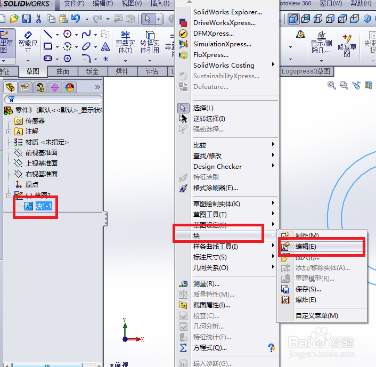Viewport: 376px width, 367px height.
Task: Click the panel collapse splitter handle
Action: pos(105,218)
